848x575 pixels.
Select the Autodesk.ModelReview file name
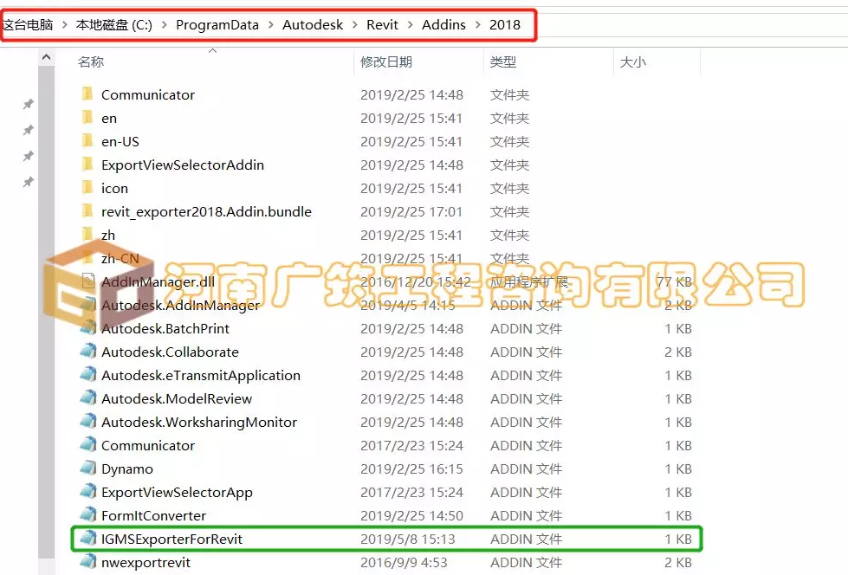click(177, 398)
